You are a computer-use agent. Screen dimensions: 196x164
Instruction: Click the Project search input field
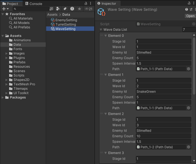pyautogui.click(x=31, y=9)
